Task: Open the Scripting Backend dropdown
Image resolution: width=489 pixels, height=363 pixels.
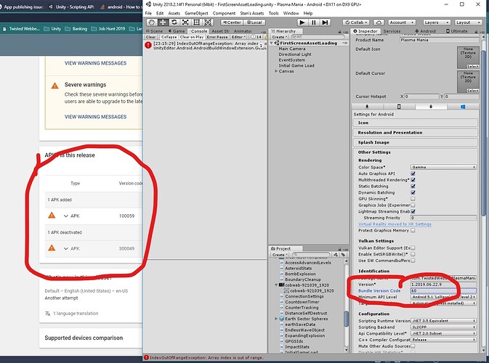Action: (443, 327)
